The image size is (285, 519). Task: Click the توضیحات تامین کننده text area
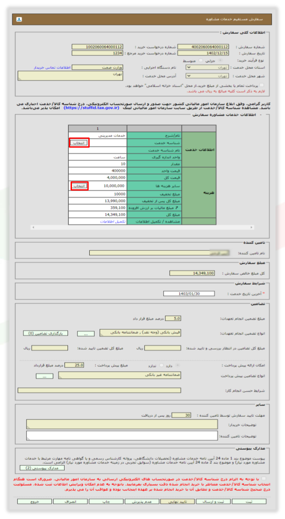click(x=122, y=435)
